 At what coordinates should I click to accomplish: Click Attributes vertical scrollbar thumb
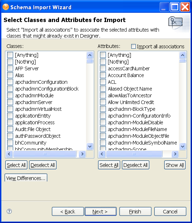[x=183, y=61]
